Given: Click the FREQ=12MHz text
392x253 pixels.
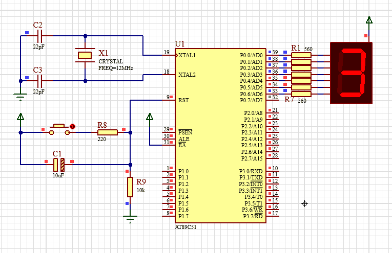Looking at the screenshot, I should pos(116,68).
